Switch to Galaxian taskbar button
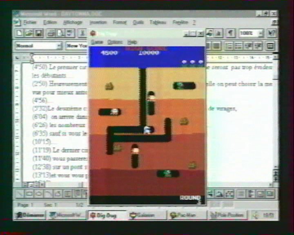The width and height of the screenshot is (294, 235). click(x=147, y=215)
